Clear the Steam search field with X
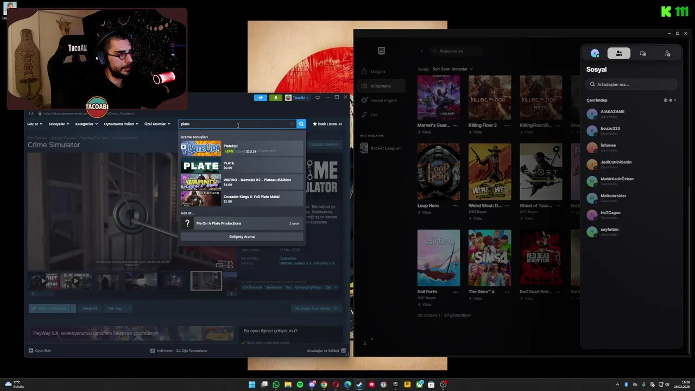 [x=292, y=124]
